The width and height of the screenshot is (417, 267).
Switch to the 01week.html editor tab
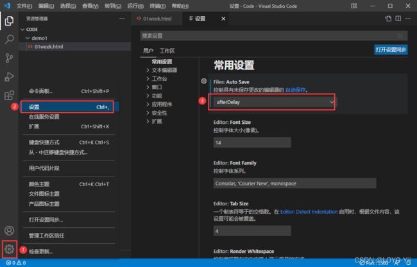pos(157,19)
